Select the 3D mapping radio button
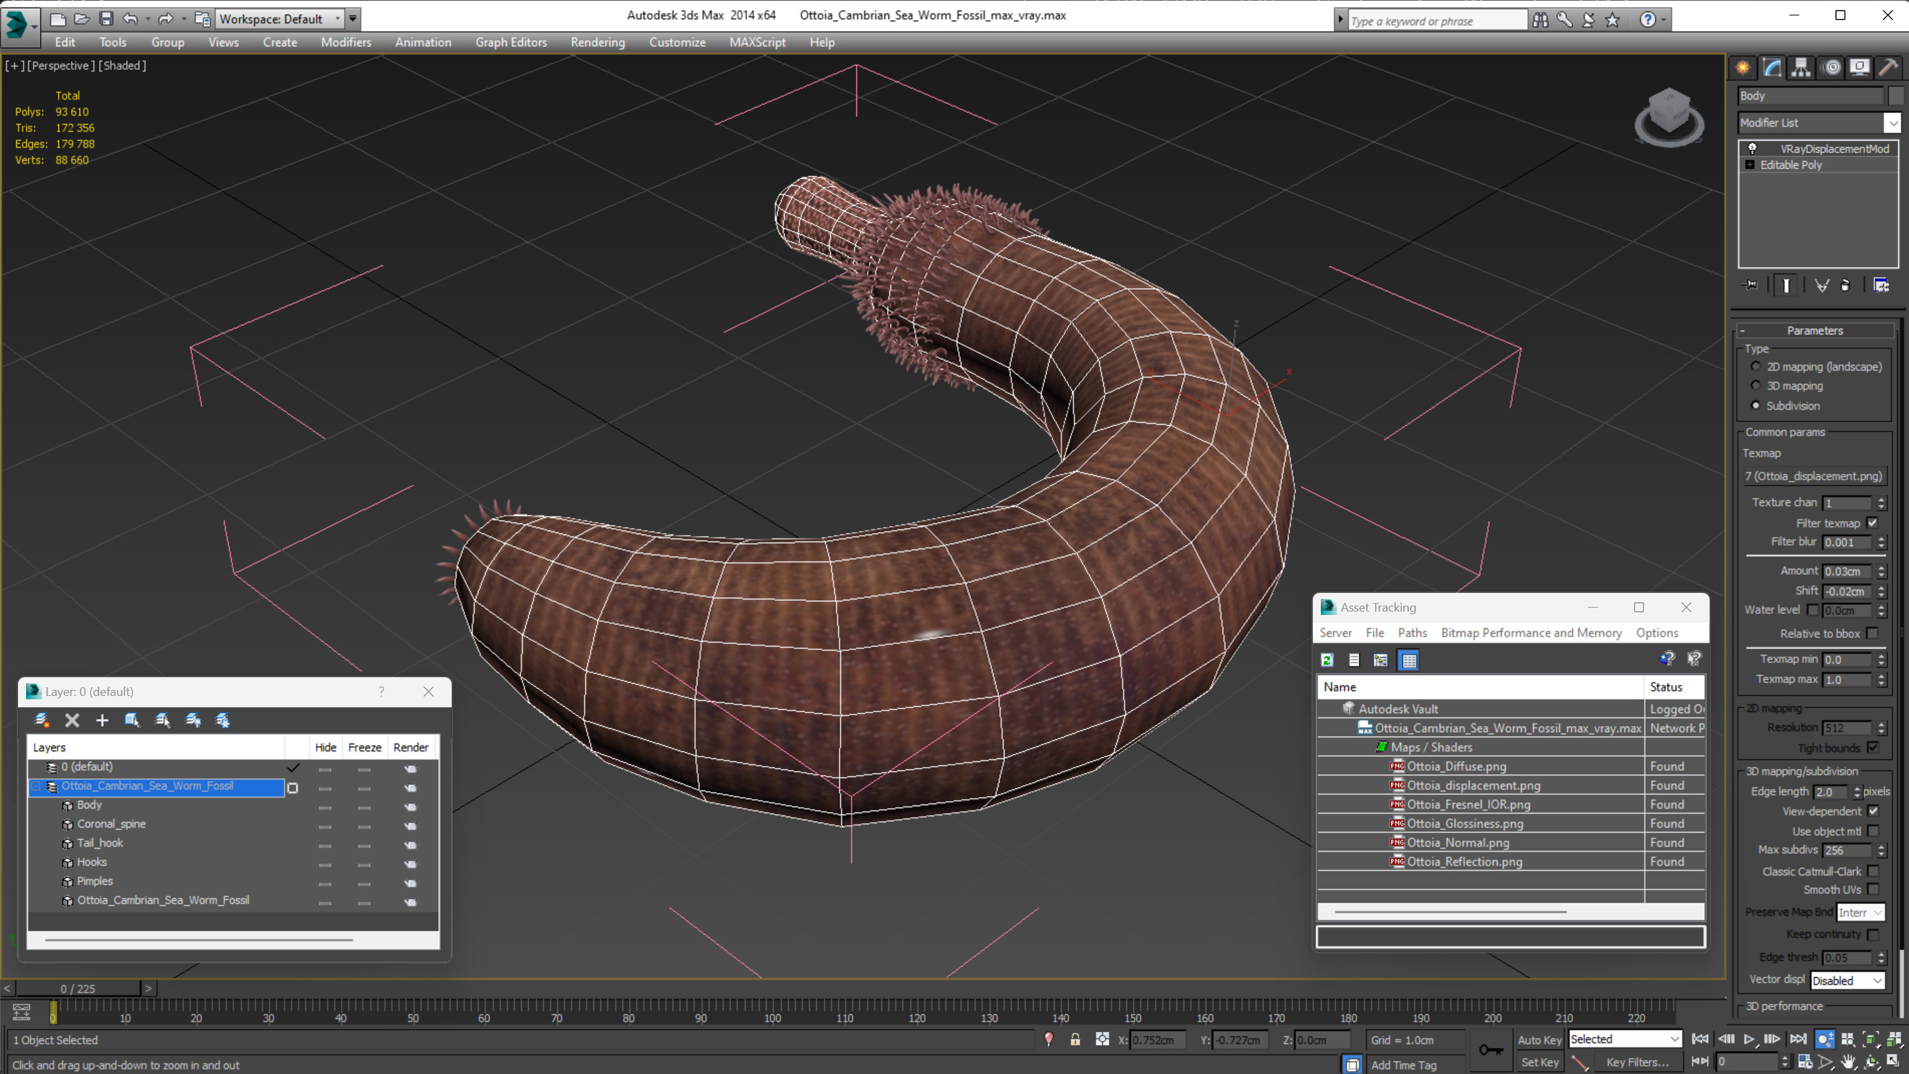The image size is (1909, 1074). (1755, 385)
